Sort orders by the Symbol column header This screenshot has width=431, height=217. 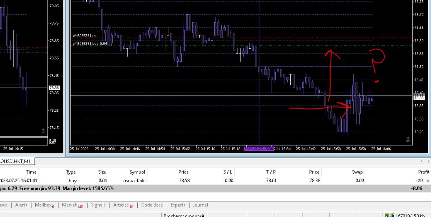(x=137, y=172)
